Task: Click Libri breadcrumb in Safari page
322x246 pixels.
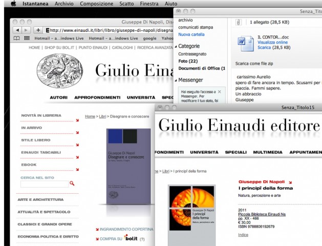Action: (x=102, y=116)
